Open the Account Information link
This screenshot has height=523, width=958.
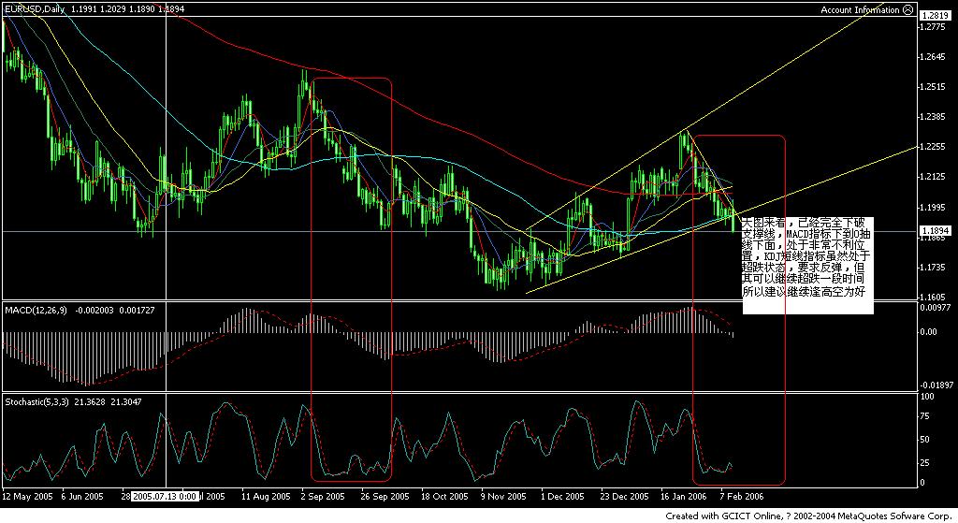(860, 9)
